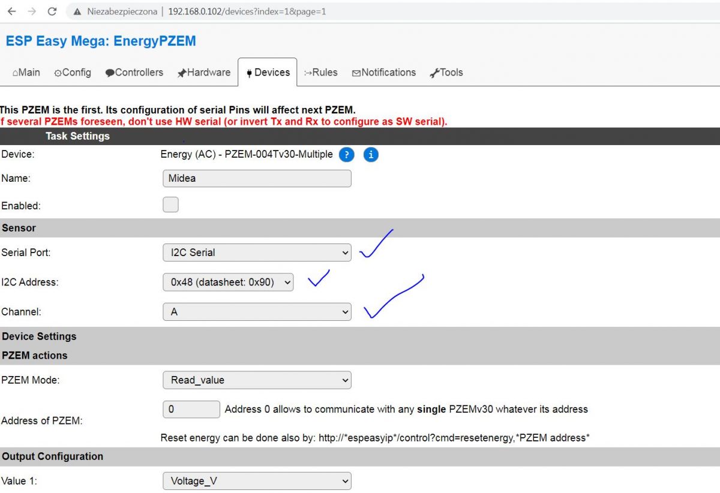Open the I2C Address dropdown
This screenshot has width=720, height=493.
[x=228, y=282]
